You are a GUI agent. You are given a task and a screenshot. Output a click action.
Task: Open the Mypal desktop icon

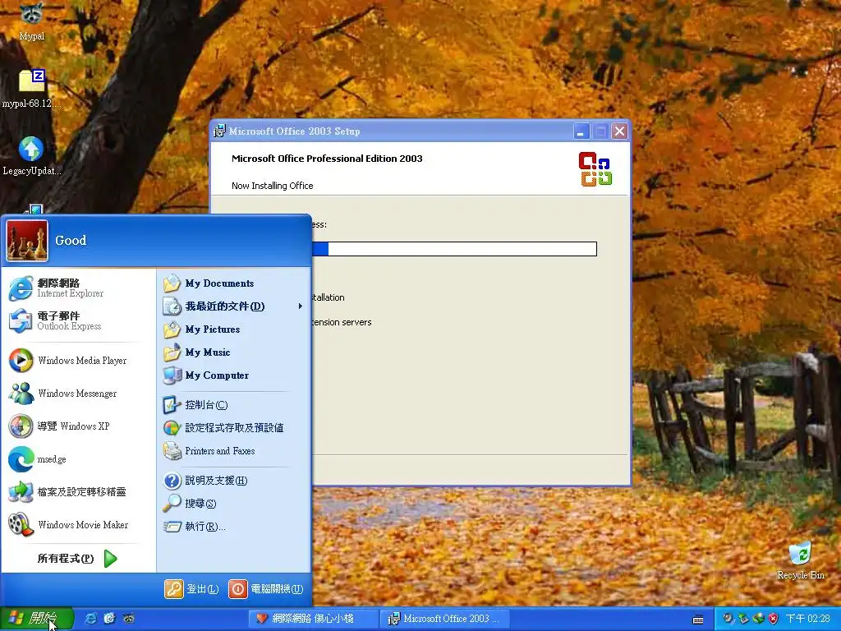[x=32, y=21]
